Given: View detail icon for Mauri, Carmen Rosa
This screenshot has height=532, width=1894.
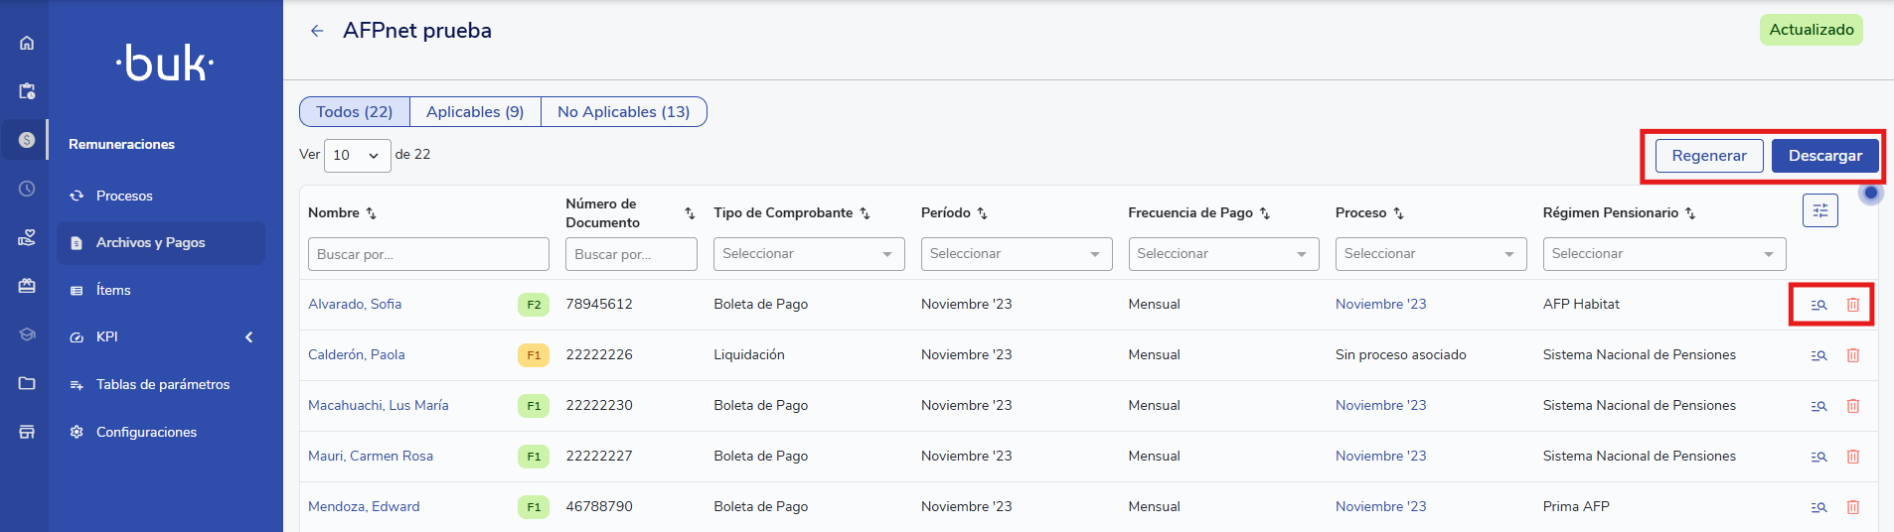Looking at the screenshot, I should pos(1818,457).
